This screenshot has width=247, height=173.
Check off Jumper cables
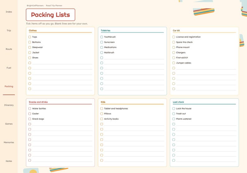[x=174, y=63]
